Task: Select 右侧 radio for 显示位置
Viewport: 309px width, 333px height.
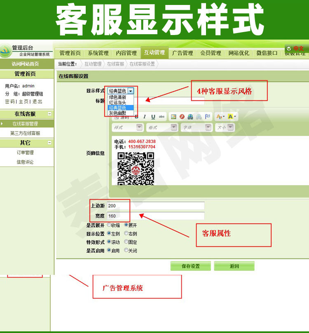Action: (x=126, y=233)
